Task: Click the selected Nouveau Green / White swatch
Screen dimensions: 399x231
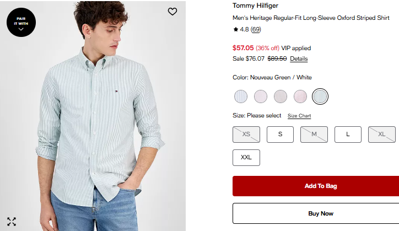Action: coord(320,96)
